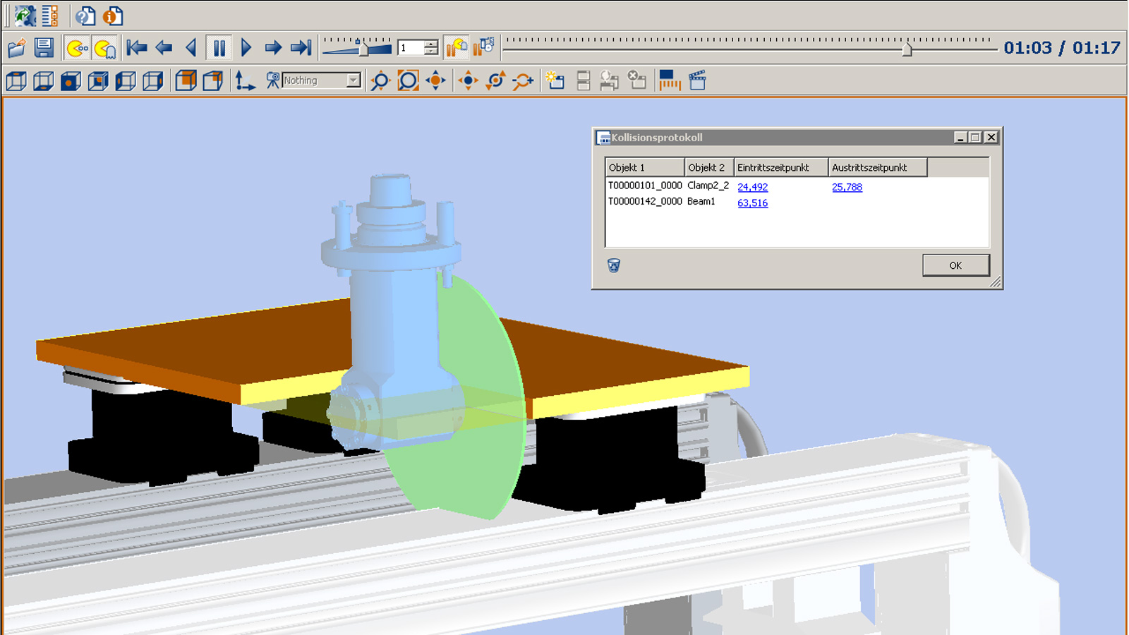Screen dimensions: 1129x635
Task: Increase the speed value spinner
Action: [x=430, y=44]
